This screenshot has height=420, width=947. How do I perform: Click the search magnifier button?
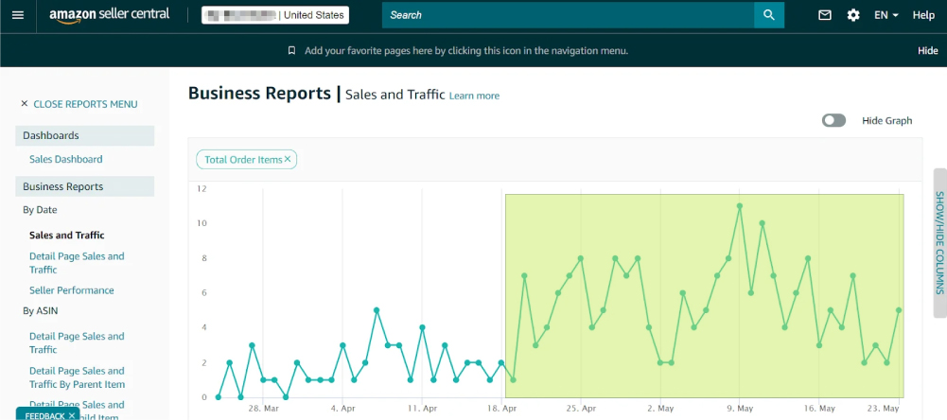pos(769,15)
